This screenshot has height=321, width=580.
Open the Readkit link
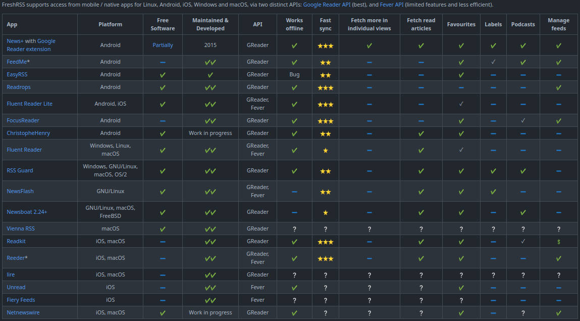pos(16,241)
